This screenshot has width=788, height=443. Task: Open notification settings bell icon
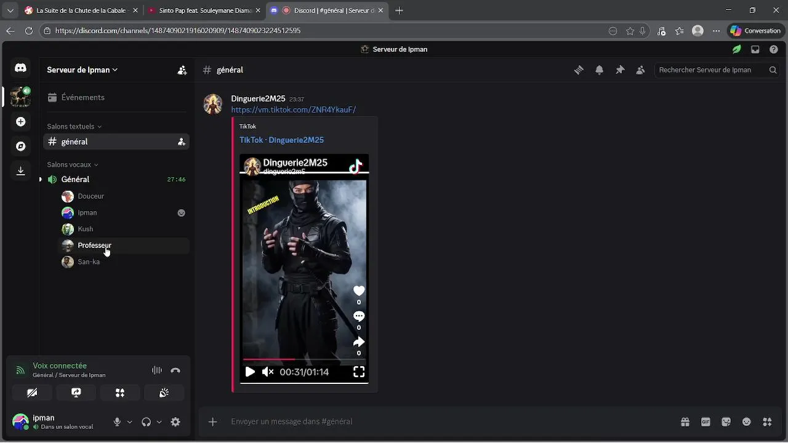(x=599, y=70)
